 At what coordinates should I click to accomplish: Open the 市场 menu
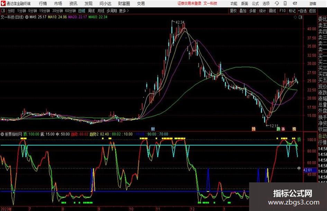pos(58,3)
